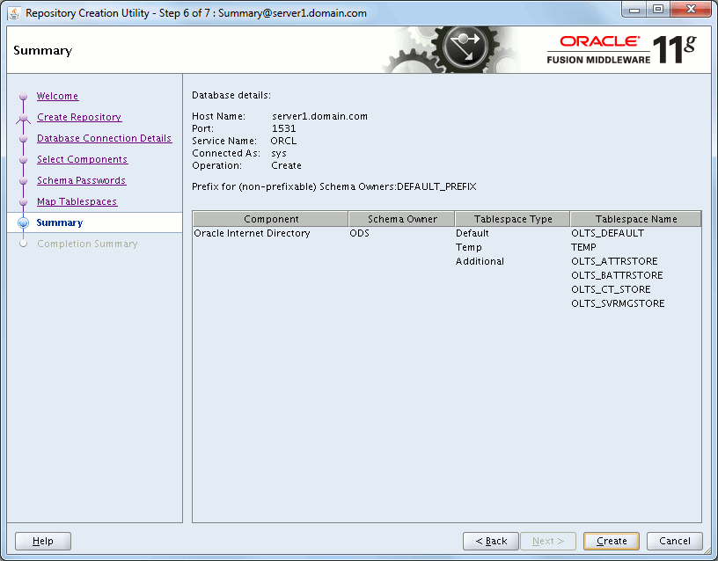Click the Map Tablespaces step bullet marker
Screen dimensions: 718x561
24,201
